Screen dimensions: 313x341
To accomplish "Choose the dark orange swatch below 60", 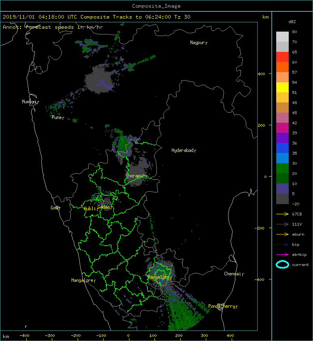I will [x=282, y=67].
